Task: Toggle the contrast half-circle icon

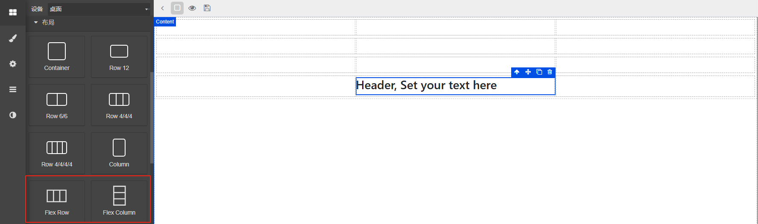Action: pyautogui.click(x=13, y=115)
